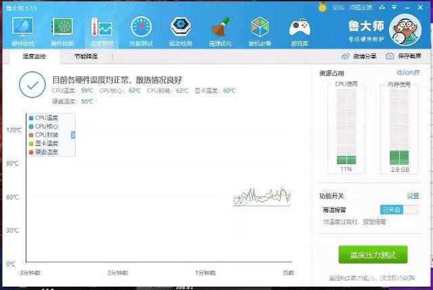The image size is (433, 290).
Task: Open the 硬件体检 hardware checkup icon
Action: pos(22,30)
